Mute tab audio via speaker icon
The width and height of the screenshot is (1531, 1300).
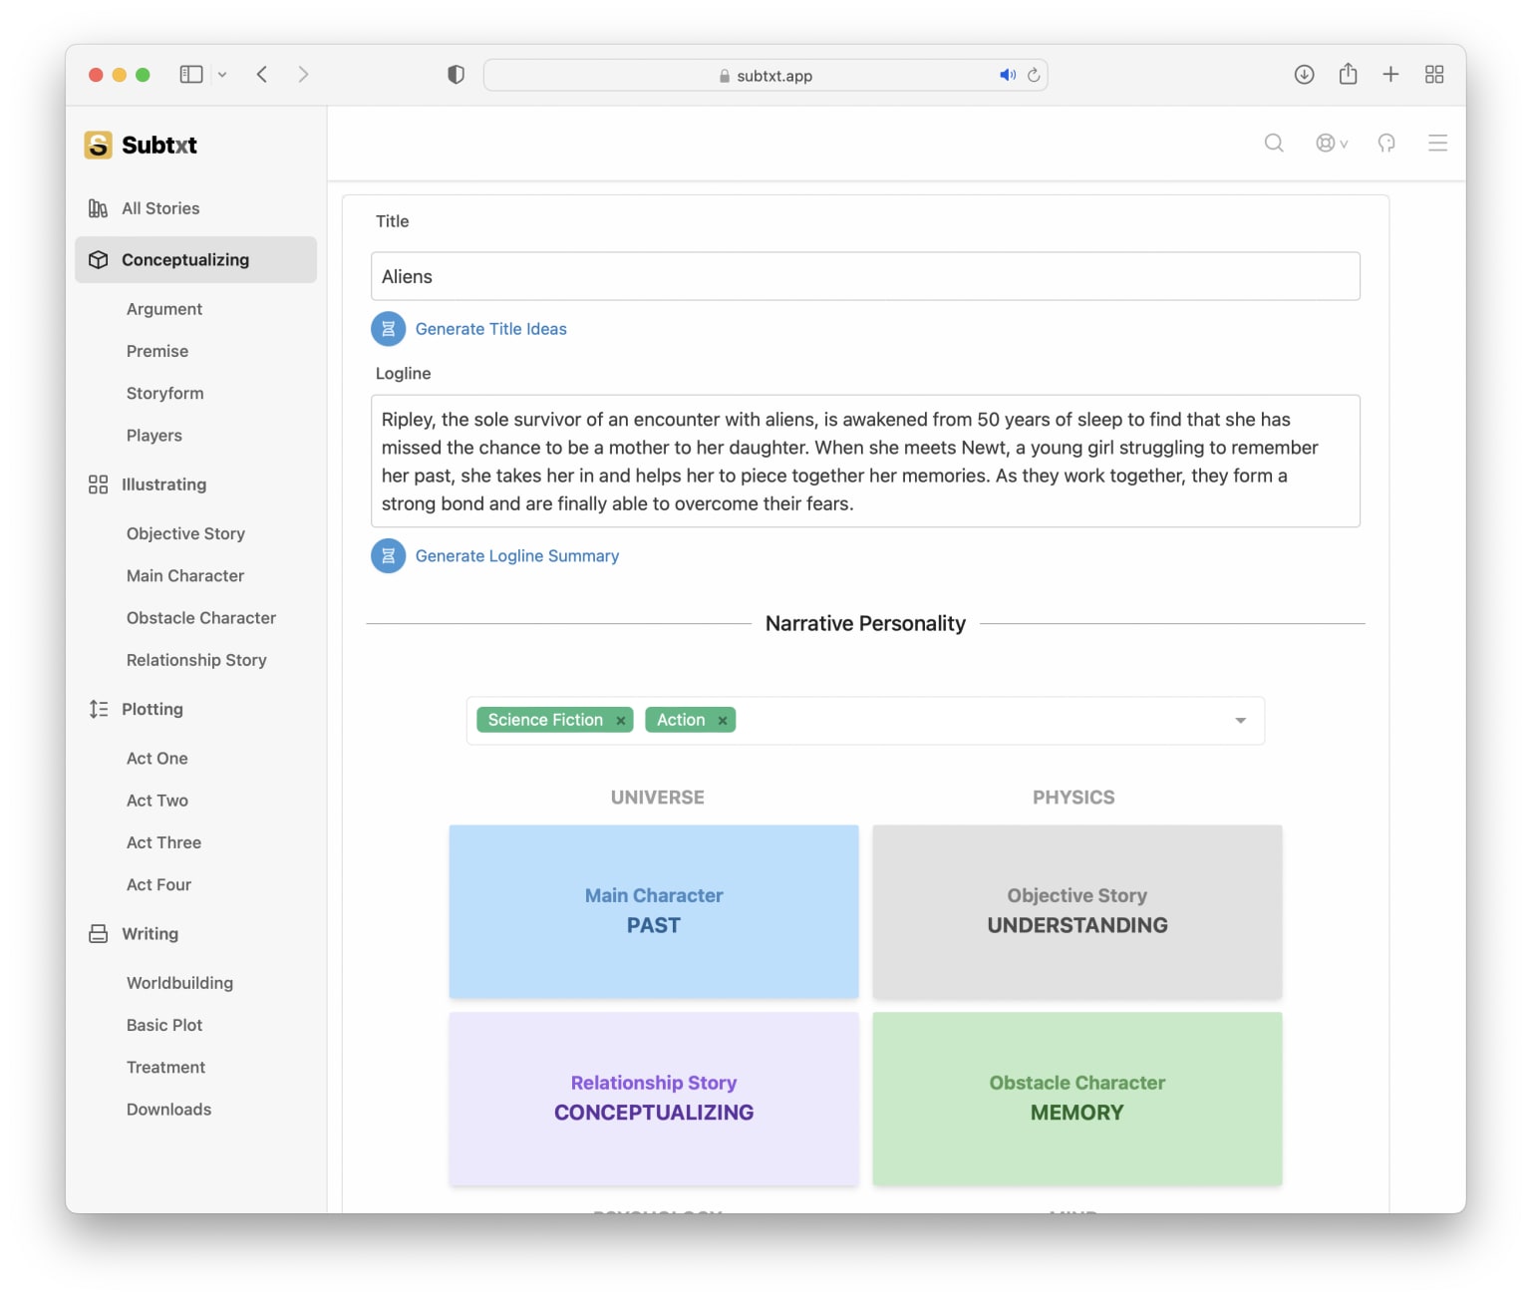click(1008, 75)
